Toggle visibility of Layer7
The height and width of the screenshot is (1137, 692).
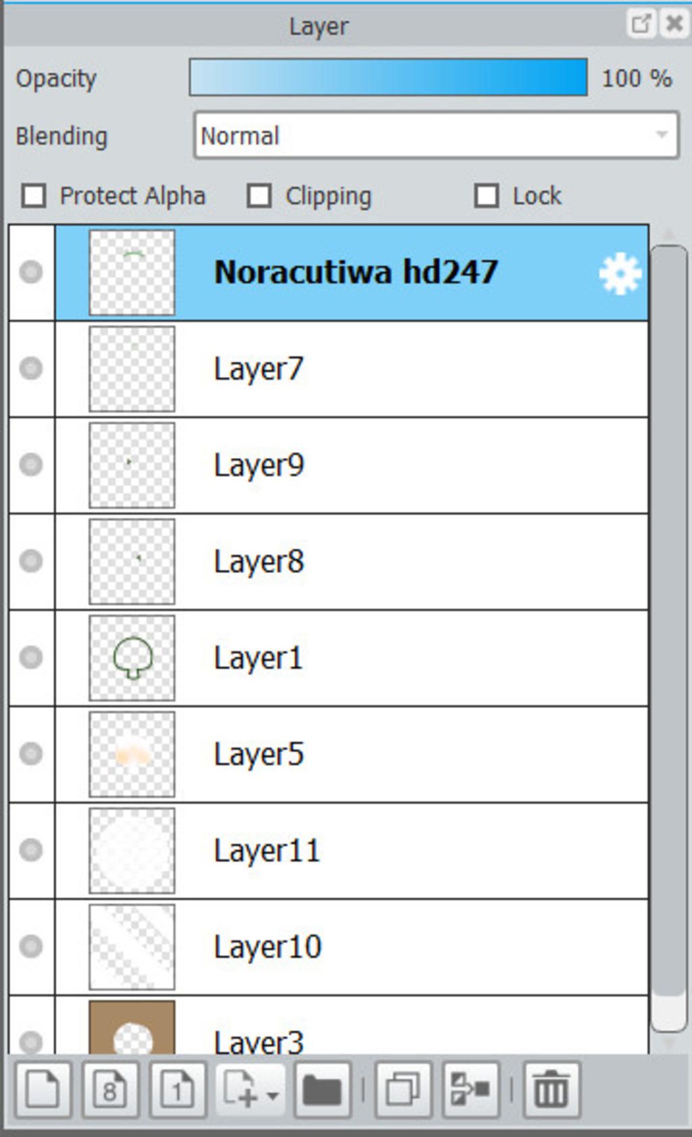pos(31,369)
